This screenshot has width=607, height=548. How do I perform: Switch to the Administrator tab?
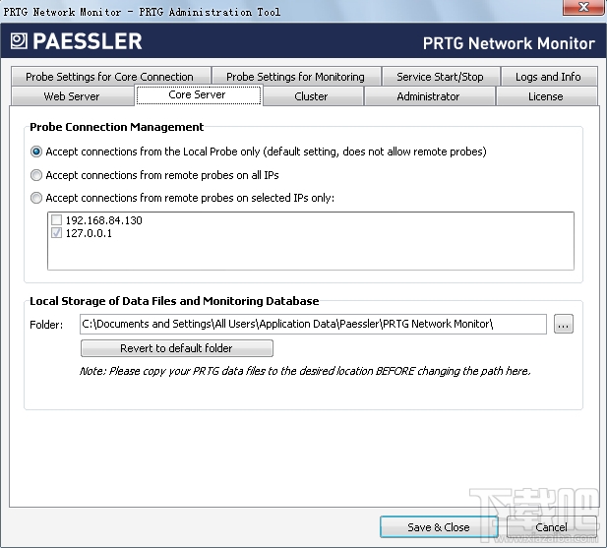[429, 96]
